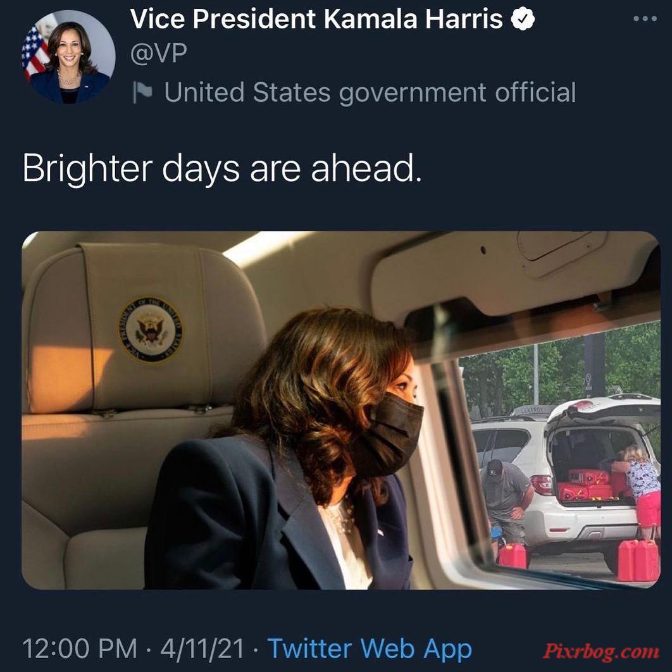Open the 12:00 PM timestamp link
The image size is (672, 672).
click(x=80, y=649)
